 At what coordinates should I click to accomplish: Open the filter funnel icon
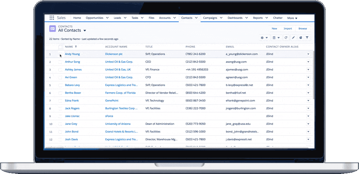[x=307, y=38]
